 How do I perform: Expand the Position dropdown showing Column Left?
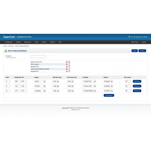click(89, 86)
